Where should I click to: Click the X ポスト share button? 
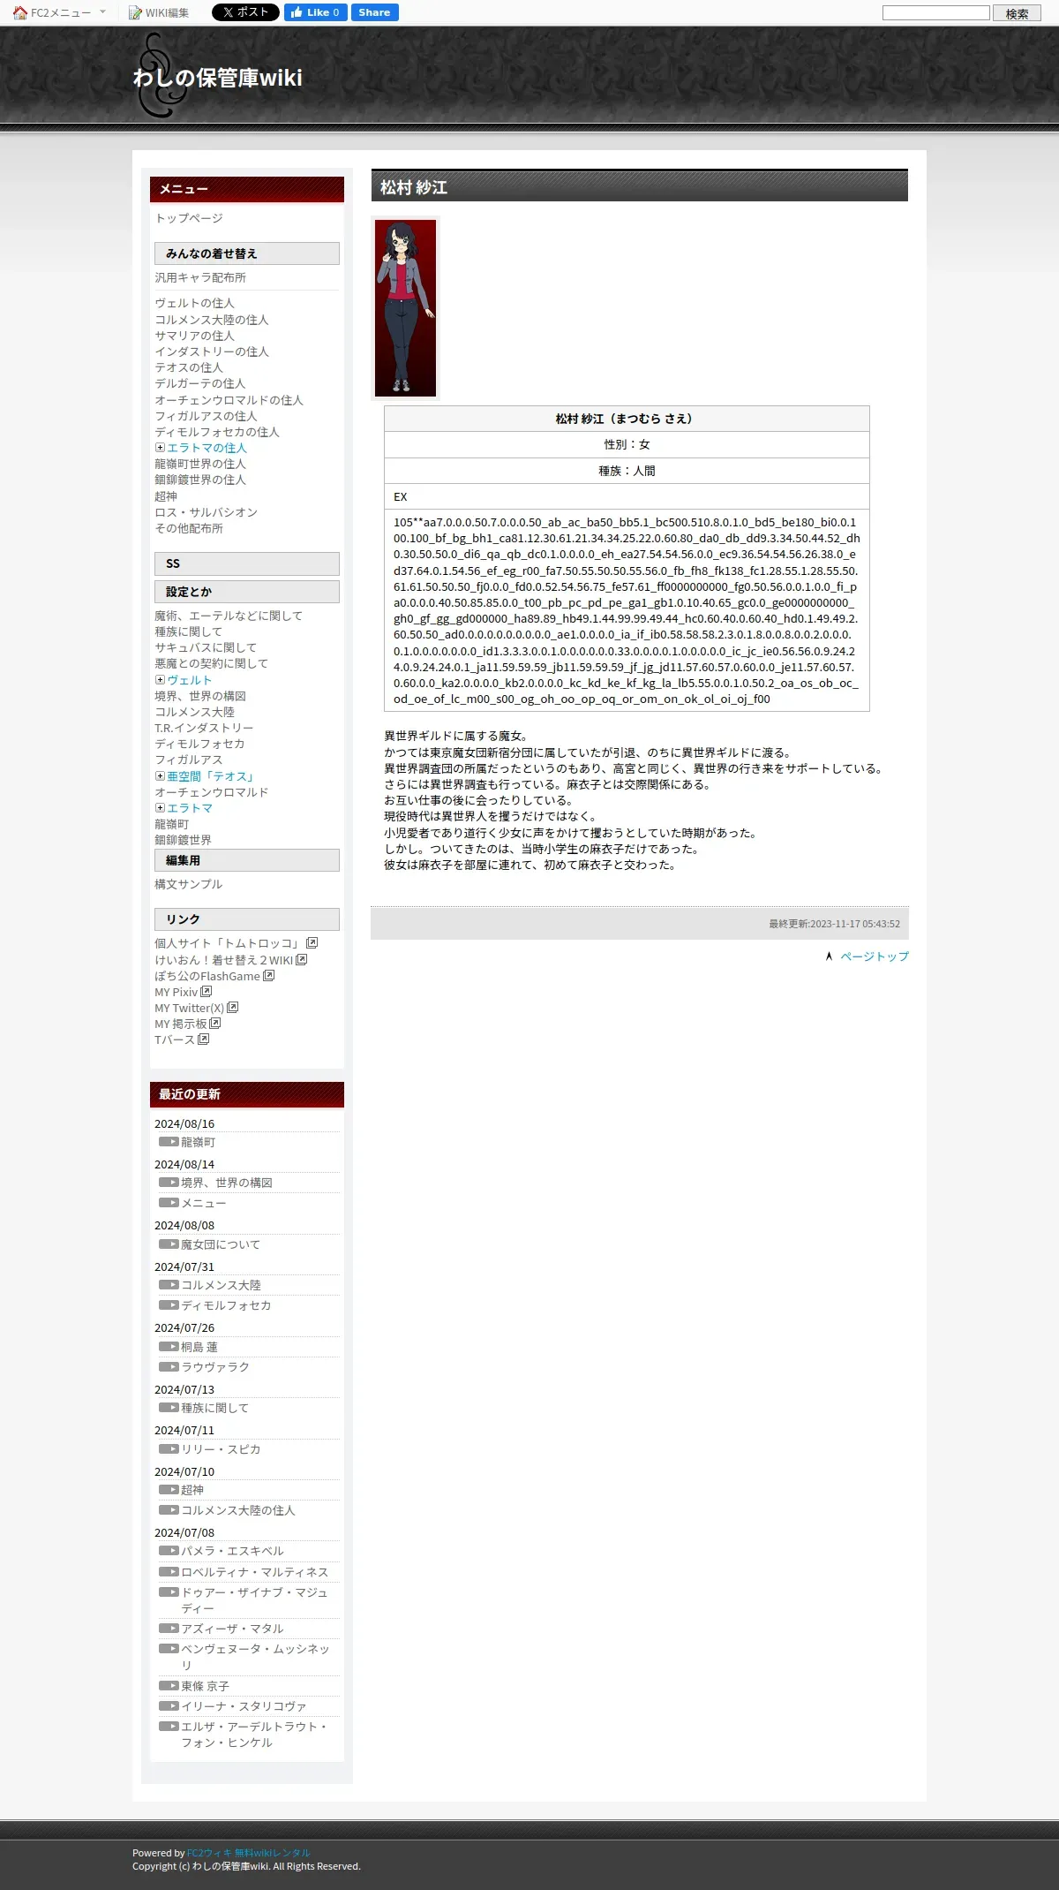coord(245,12)
